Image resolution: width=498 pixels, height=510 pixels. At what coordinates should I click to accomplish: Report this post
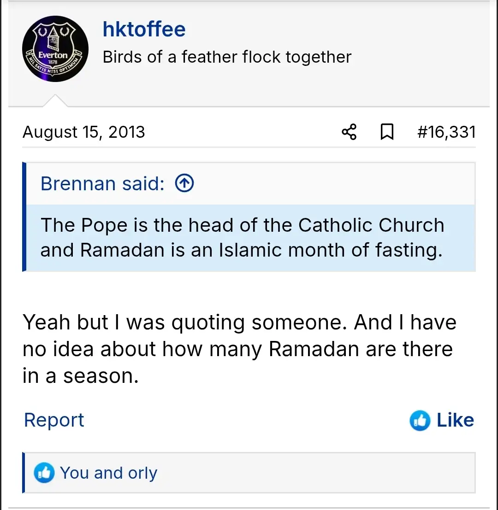point(54,420)
